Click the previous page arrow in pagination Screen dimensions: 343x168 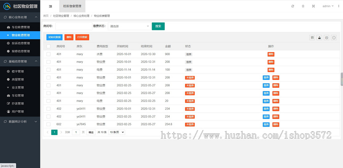pyautogui.click(x=48, y=132)
